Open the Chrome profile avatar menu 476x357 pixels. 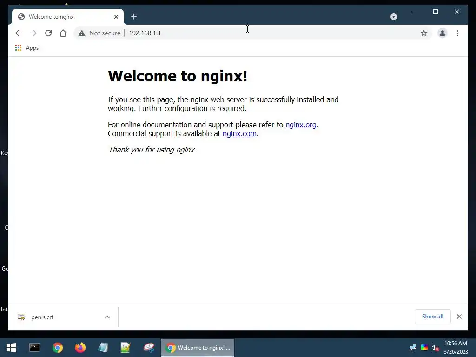pos(443,33)
